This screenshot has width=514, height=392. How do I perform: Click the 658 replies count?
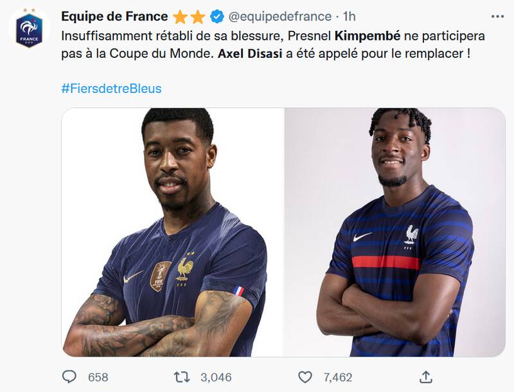tap(98, 377)
